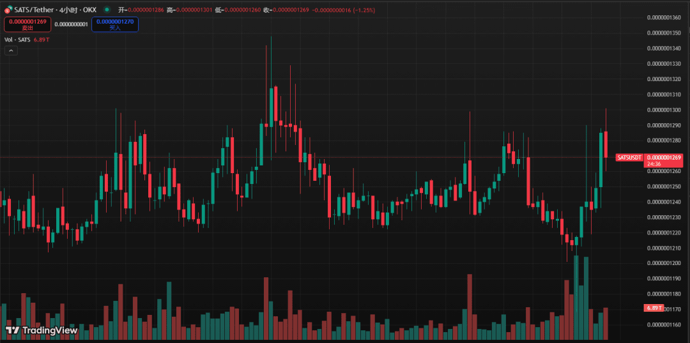This screenshot has width=690, height=343.
Task: Open the SATS/Tether symbol title
Action: point(56,9)
